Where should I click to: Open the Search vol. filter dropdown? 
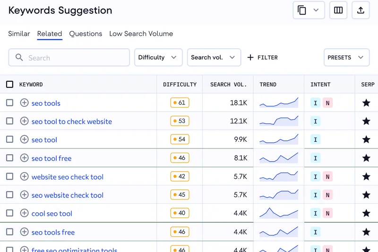[x=214, y=57]
